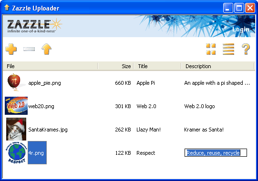Sort by the File column header
Screen dimensions: 258x181
(51, 66)
